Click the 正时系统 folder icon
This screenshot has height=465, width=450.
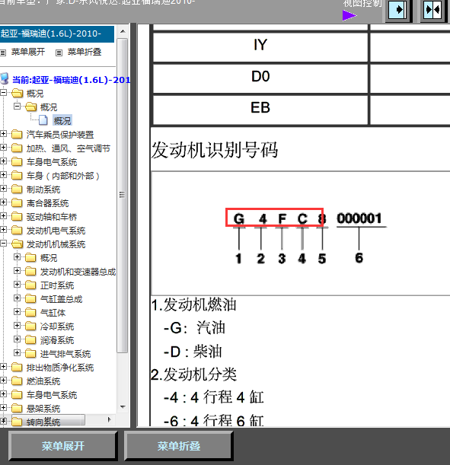coord(30,285)
